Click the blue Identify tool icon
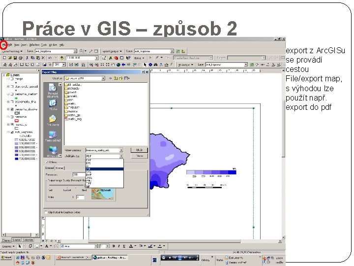 pyautogui.click(x=150, y=65)
